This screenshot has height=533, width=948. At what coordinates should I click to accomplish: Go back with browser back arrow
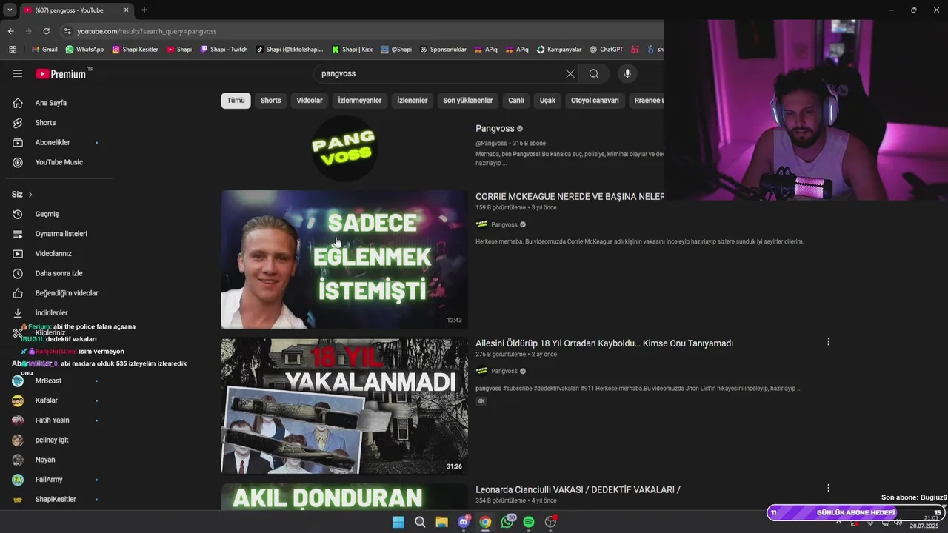click(11, 31)
